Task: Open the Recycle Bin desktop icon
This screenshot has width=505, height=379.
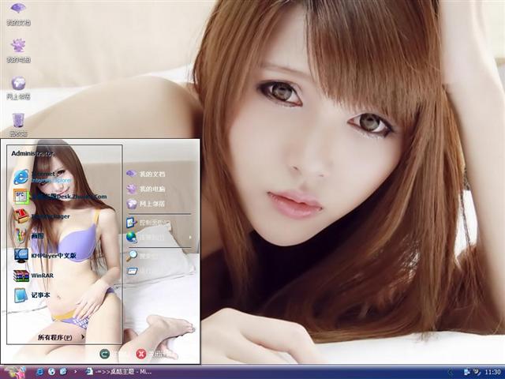Action: click(x=18, y=125)
